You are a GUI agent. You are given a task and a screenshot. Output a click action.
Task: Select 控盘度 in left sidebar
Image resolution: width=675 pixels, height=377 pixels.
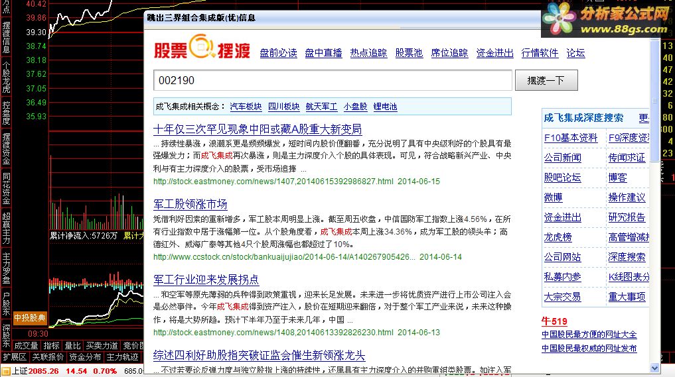pos(6,113)
